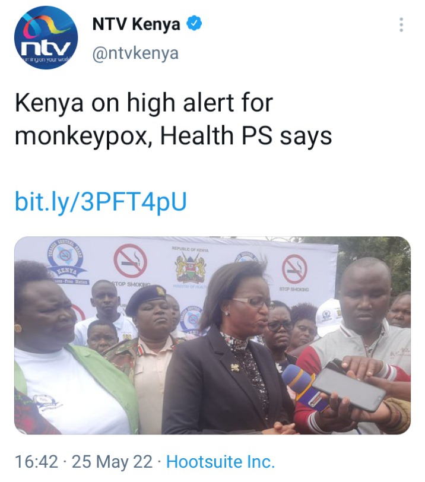Open the @ntvkenya handle
This screenshot has width=425, height=482.
pyautogui.click(x=135, y=53)
